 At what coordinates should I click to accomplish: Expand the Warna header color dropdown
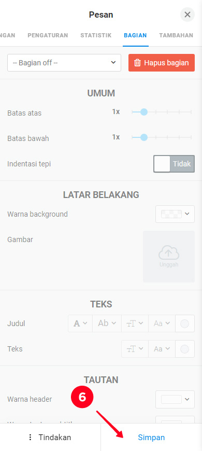pyautogui.click(x=175, y=399)
